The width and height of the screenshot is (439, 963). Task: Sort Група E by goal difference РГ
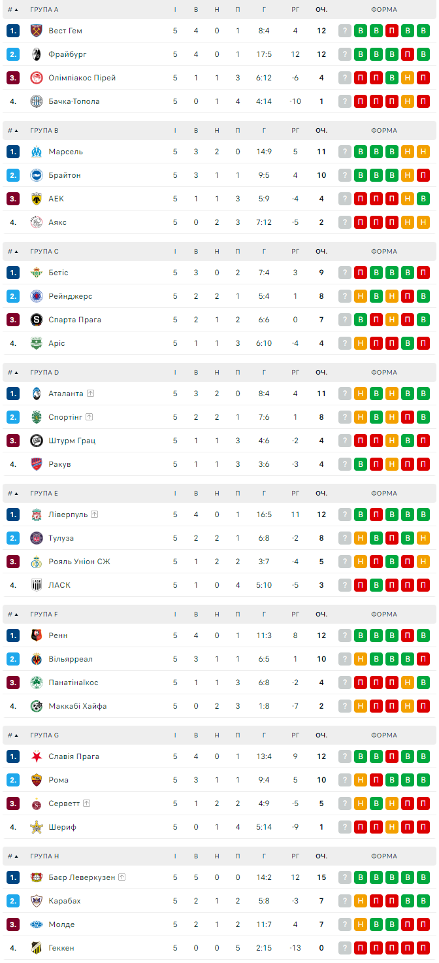[295, 494]
